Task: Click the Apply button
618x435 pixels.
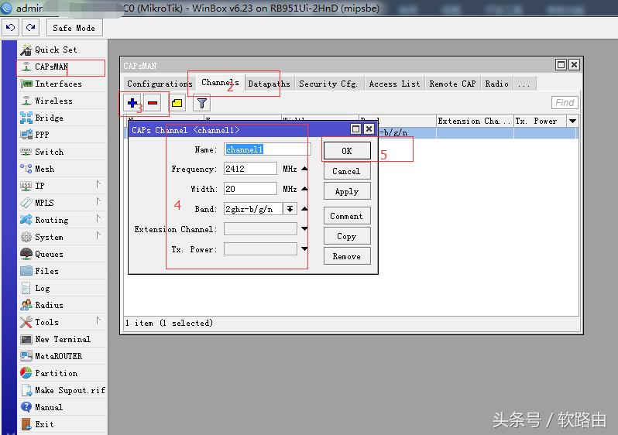Action: click(347, 191)
